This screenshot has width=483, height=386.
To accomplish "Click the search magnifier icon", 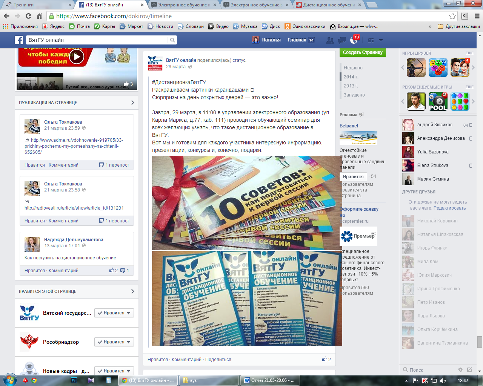I will 172,40.
